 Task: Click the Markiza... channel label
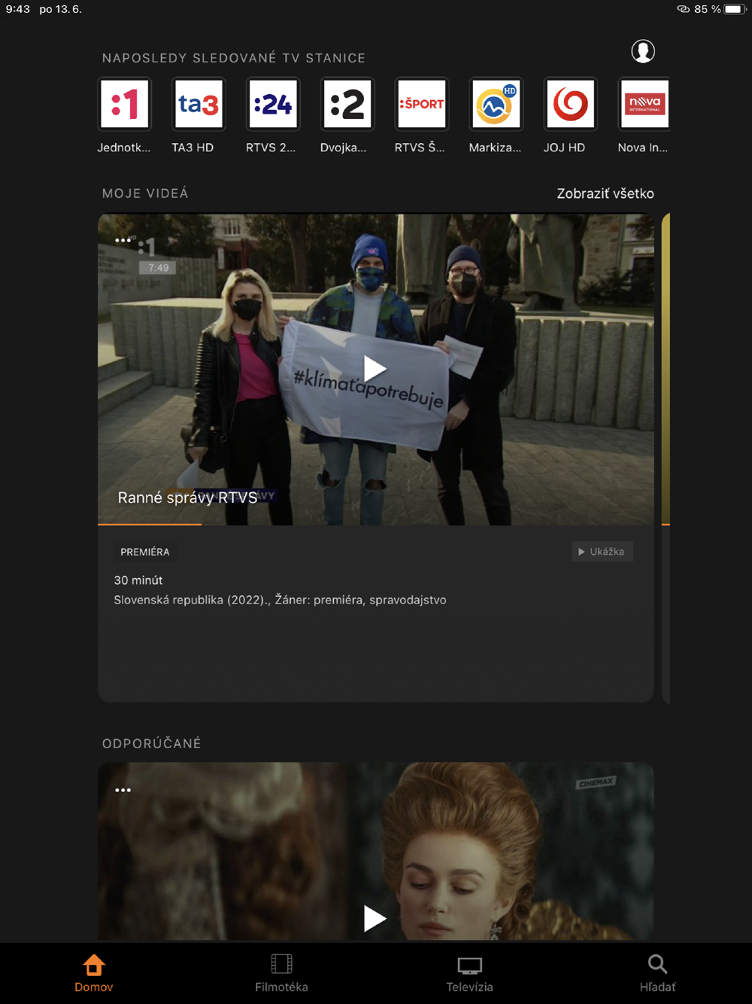[x=495, y=148]
